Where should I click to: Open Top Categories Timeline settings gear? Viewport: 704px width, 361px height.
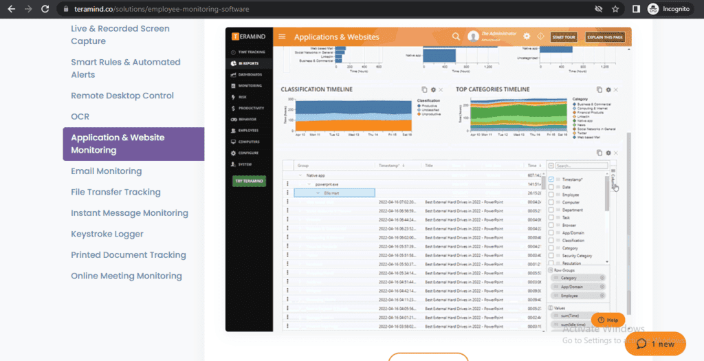click(x=608, y=90)
